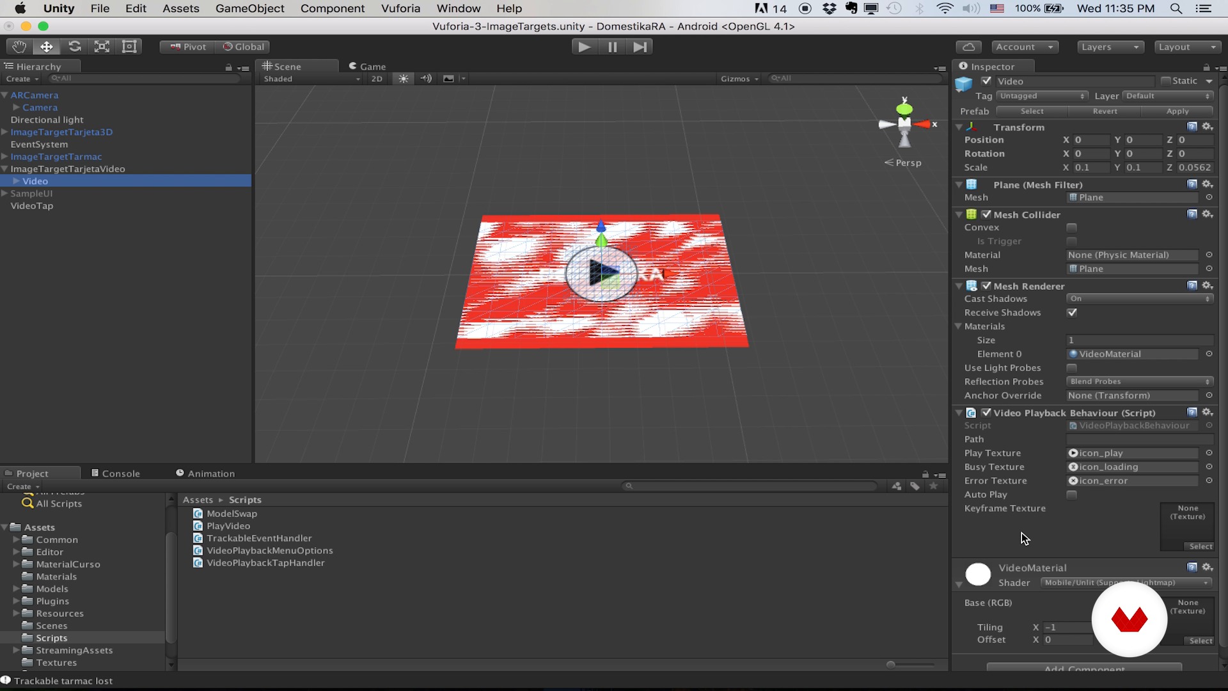
Task: Toggle scene audio speaker icon
Action: pos(427,79)
